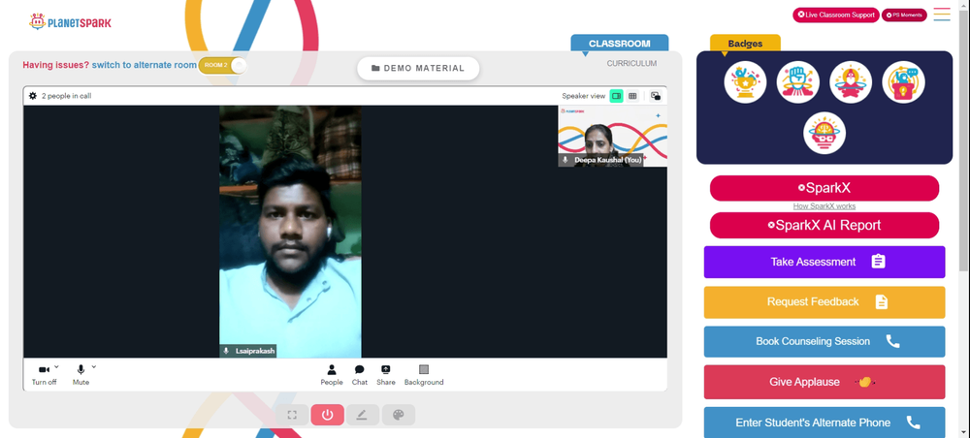Select the meditating wizard badge
The height and width of the screenshot is (438, 970).
tap(851, 82)
